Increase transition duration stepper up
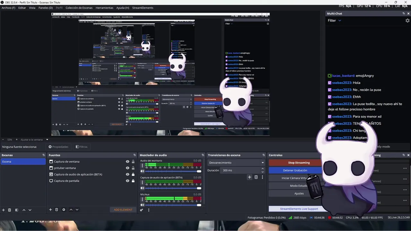Image resolution: width=411 pixels, height=231 pixels. (x=262, y=169)
